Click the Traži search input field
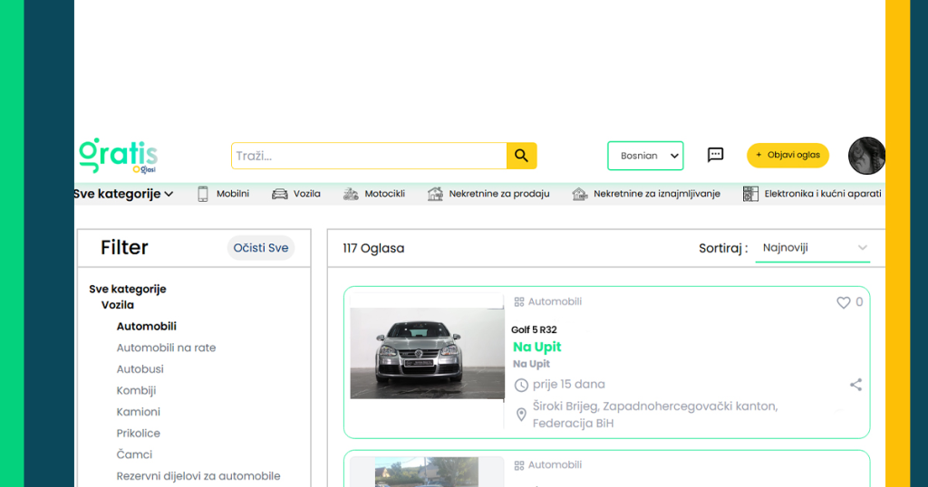 tap(368, 156)
